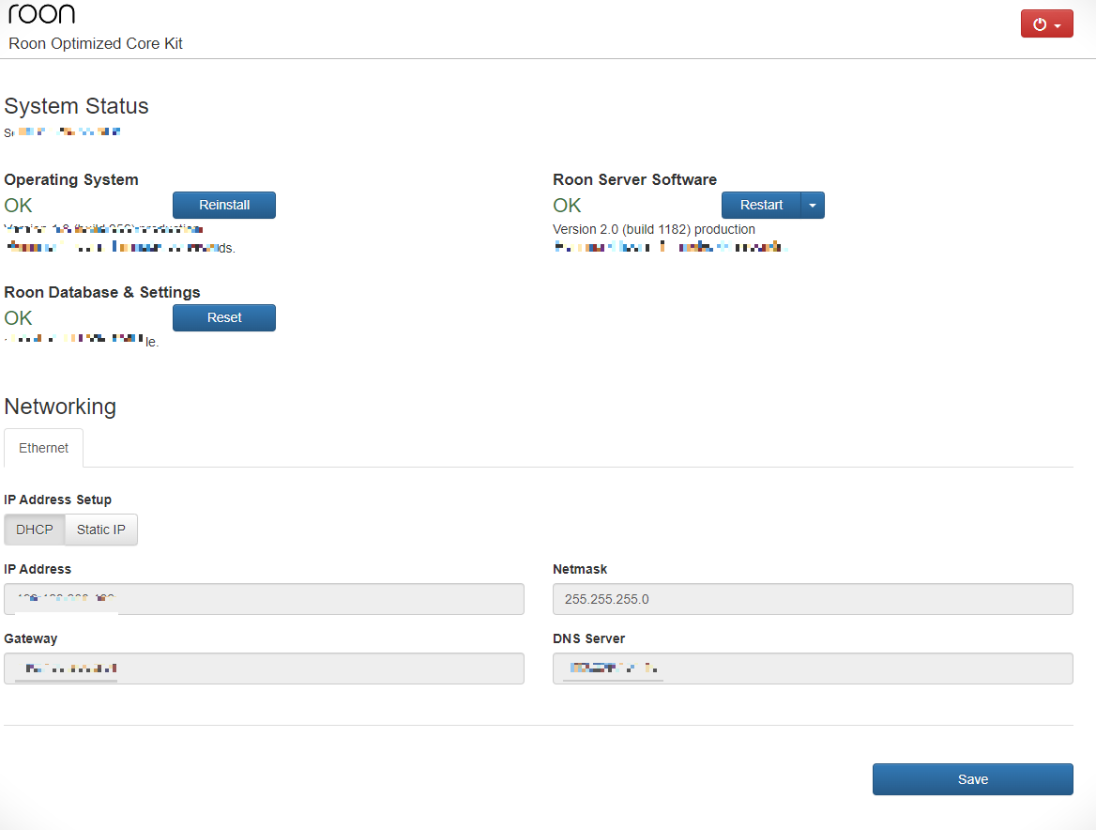Click the DNS Server field
This screenshot has width=1096, height=830.
[x=813, y=669]
